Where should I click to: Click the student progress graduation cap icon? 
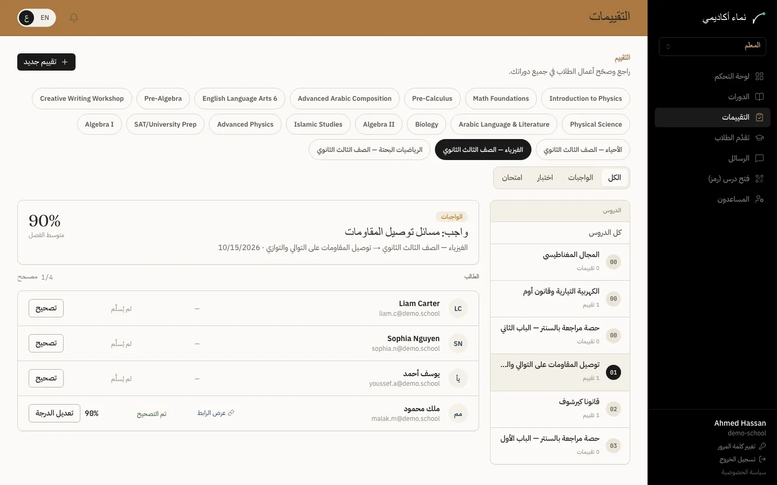click(x=759, y=138)
